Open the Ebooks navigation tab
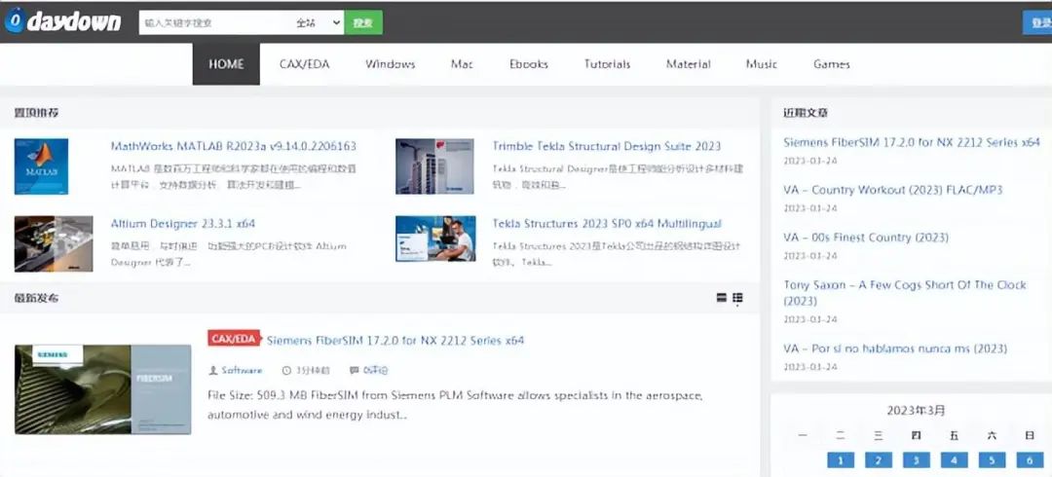 click(x=529, y=64)
